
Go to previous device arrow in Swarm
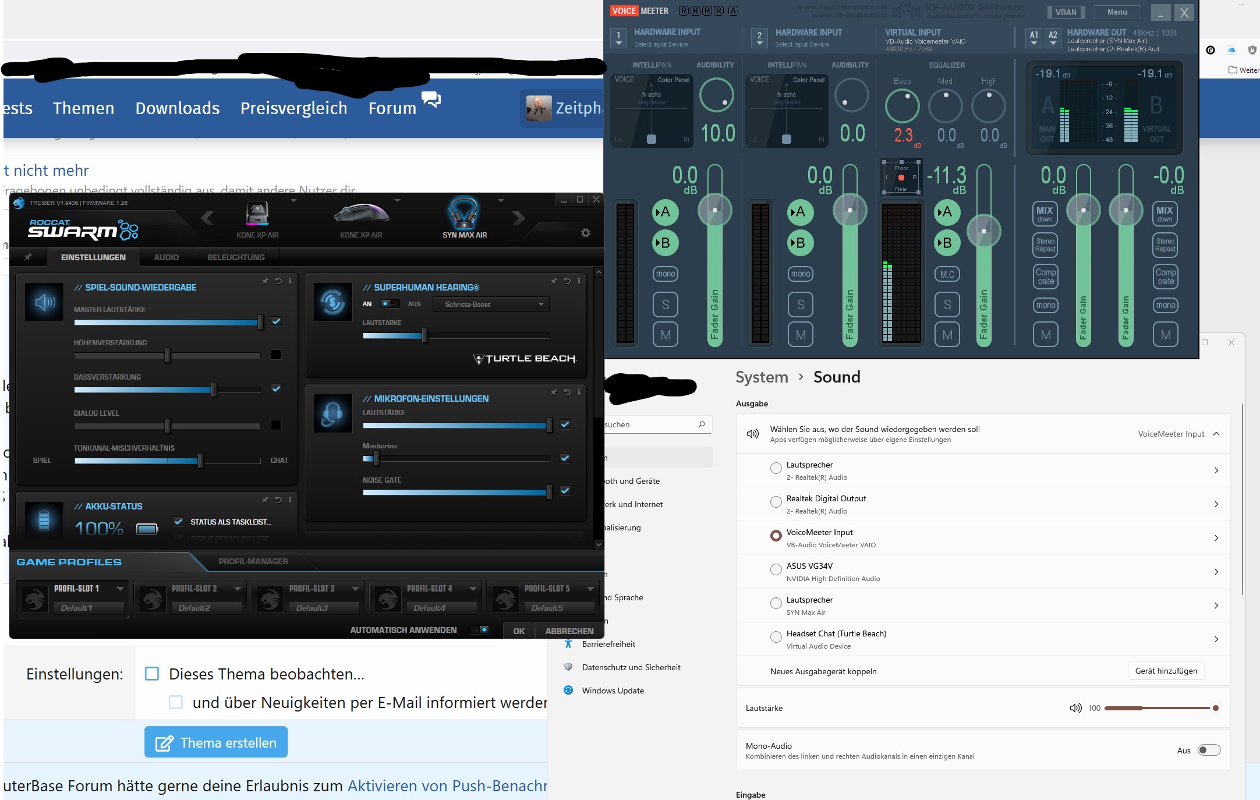pos(207,218)
